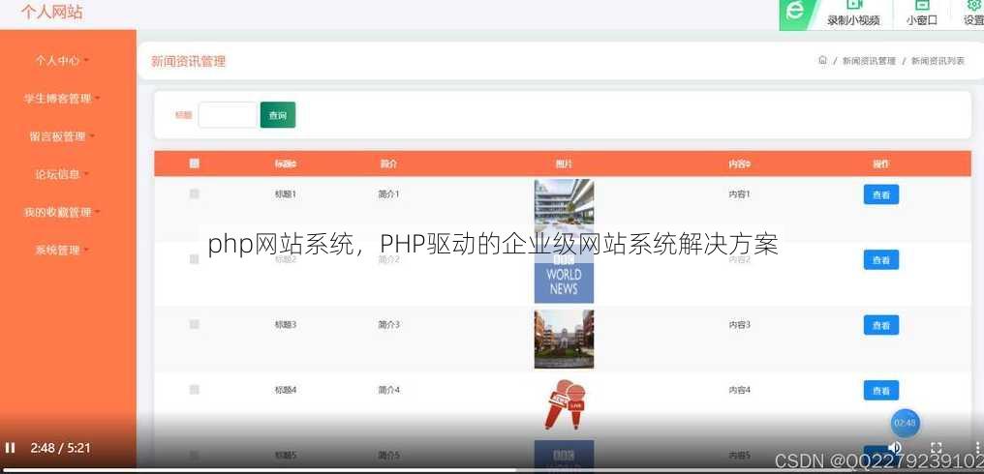Click the blue 02:48 floating timer bubble
Viewport: 984px width, 474px height.
tap(905, 424)
